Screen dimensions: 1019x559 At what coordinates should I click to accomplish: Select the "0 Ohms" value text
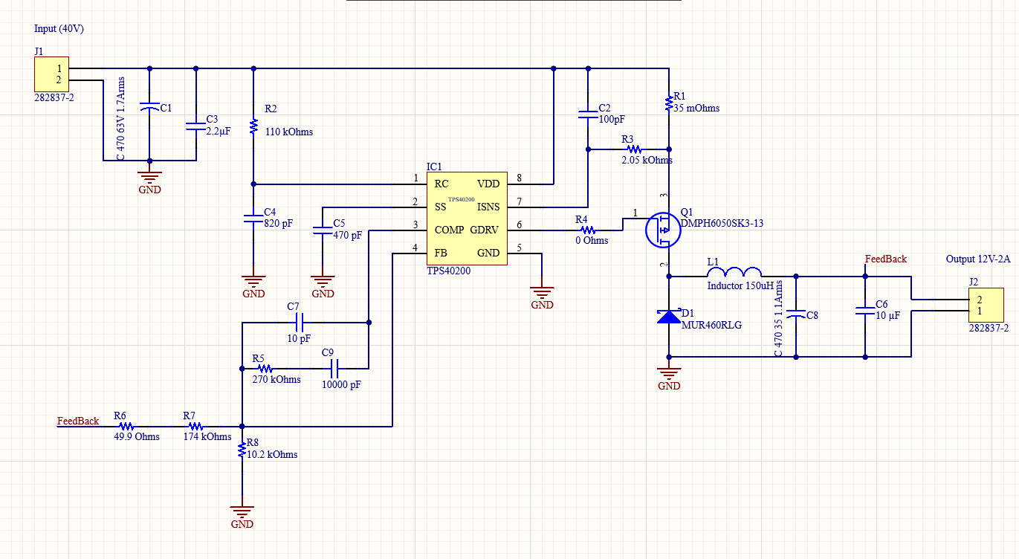592,240
